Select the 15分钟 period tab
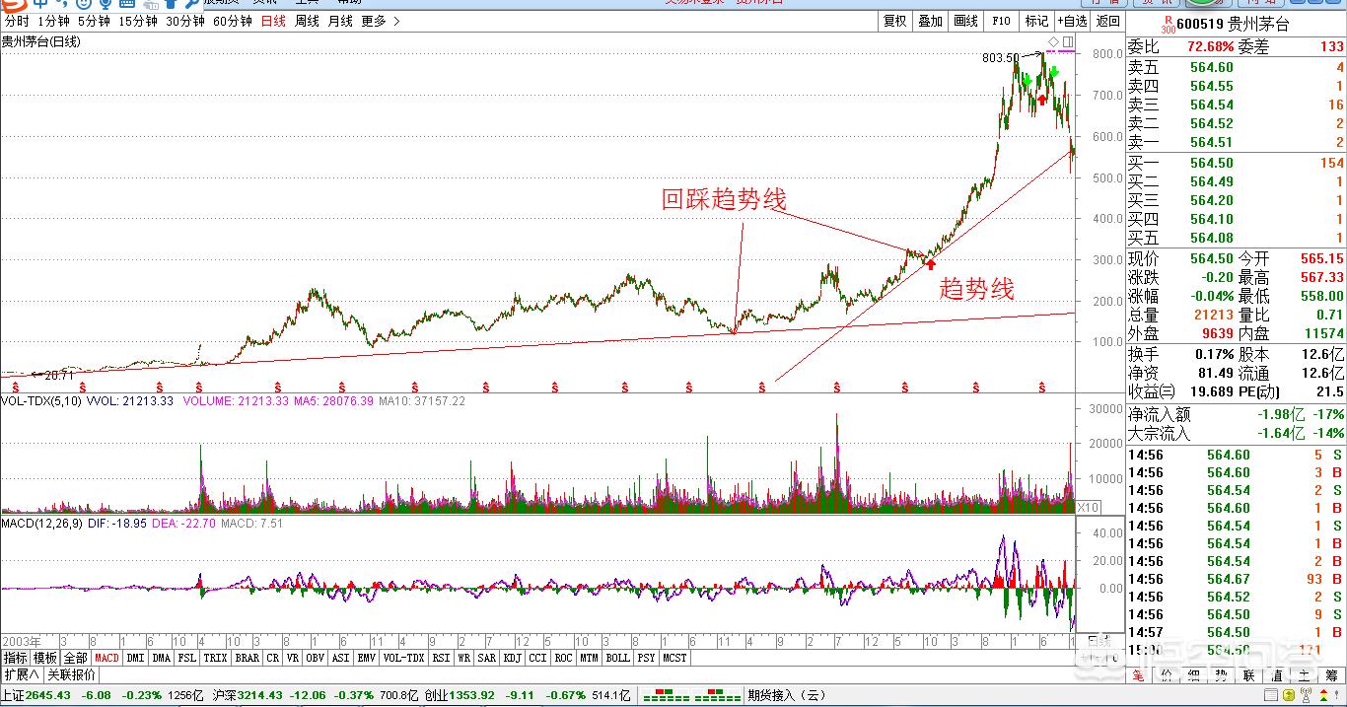This screenshot has width=1347, height=707. (138, 21)
